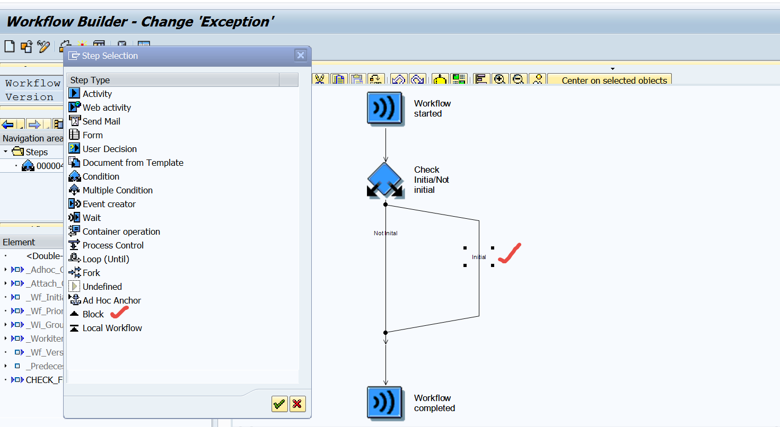The height and width of the screenshot is (427, 780).
Task: Redo the last change using the toolbar
Action: click(x=417, y=78)
